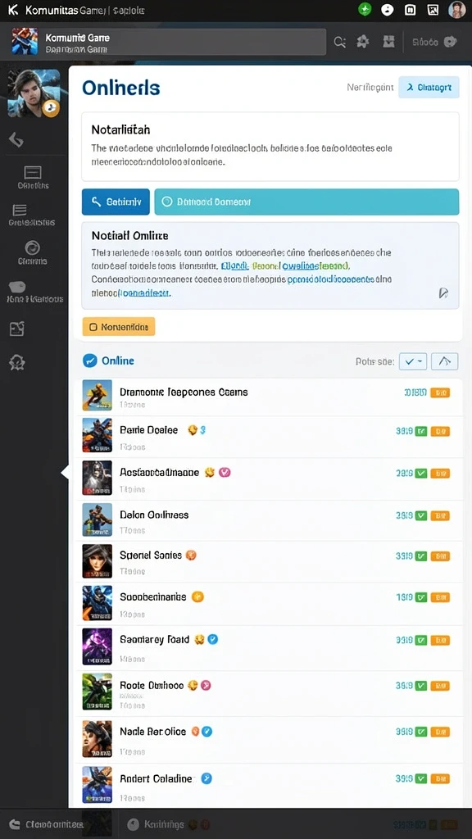Click the square grid icon left of Sisoe
Image resolution: width=472 pixels, height=839 pixels.
388,42
